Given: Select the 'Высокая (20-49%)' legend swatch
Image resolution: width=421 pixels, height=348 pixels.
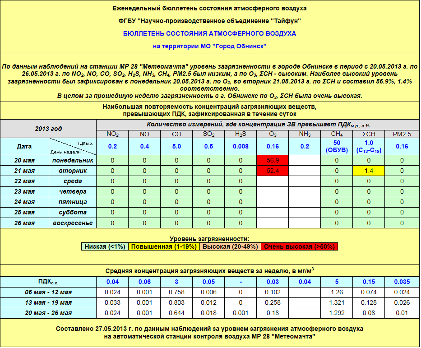Looking at the screenshot, I should point(231,246).
